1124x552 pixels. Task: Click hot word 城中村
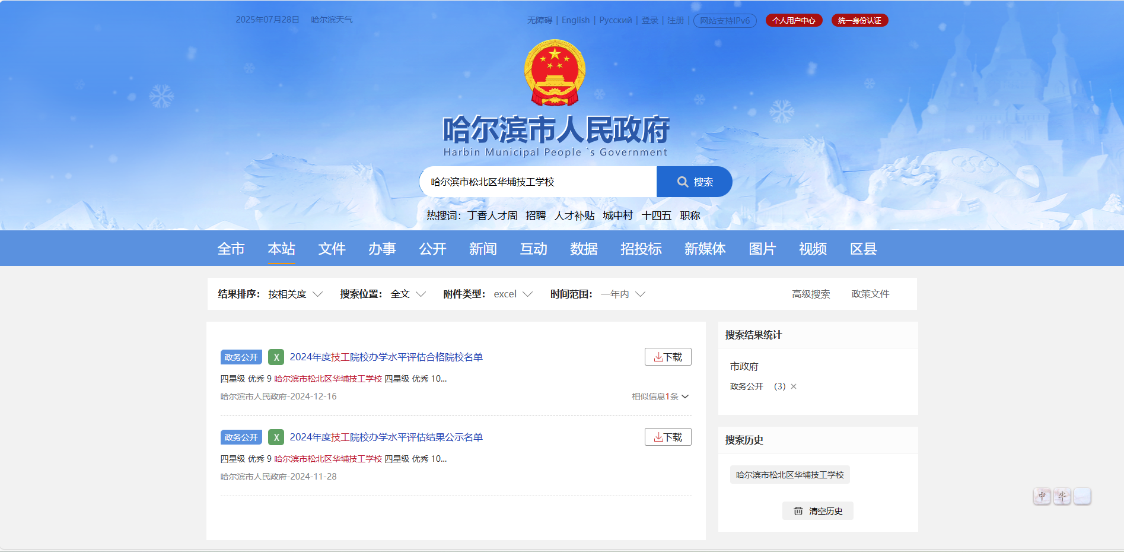[x=618, y=215]
